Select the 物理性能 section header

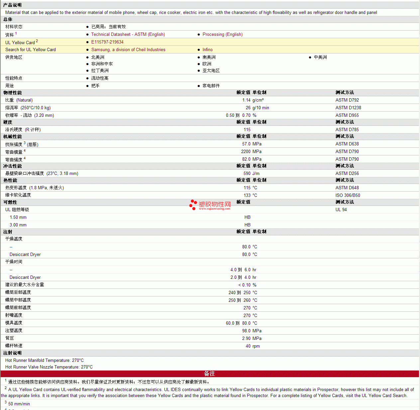point(13,93)
